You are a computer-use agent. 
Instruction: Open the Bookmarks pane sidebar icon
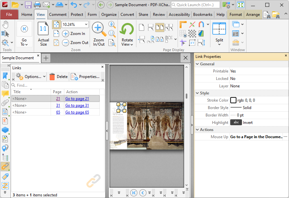[x=5, y=76]
